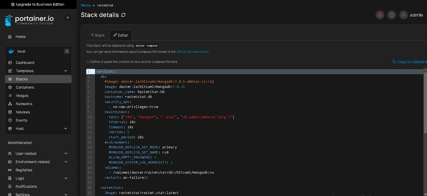Expand the Templates submenu chevron
Image resolution: width=427 pixels, height=196 pixels.
click(66, 71)
